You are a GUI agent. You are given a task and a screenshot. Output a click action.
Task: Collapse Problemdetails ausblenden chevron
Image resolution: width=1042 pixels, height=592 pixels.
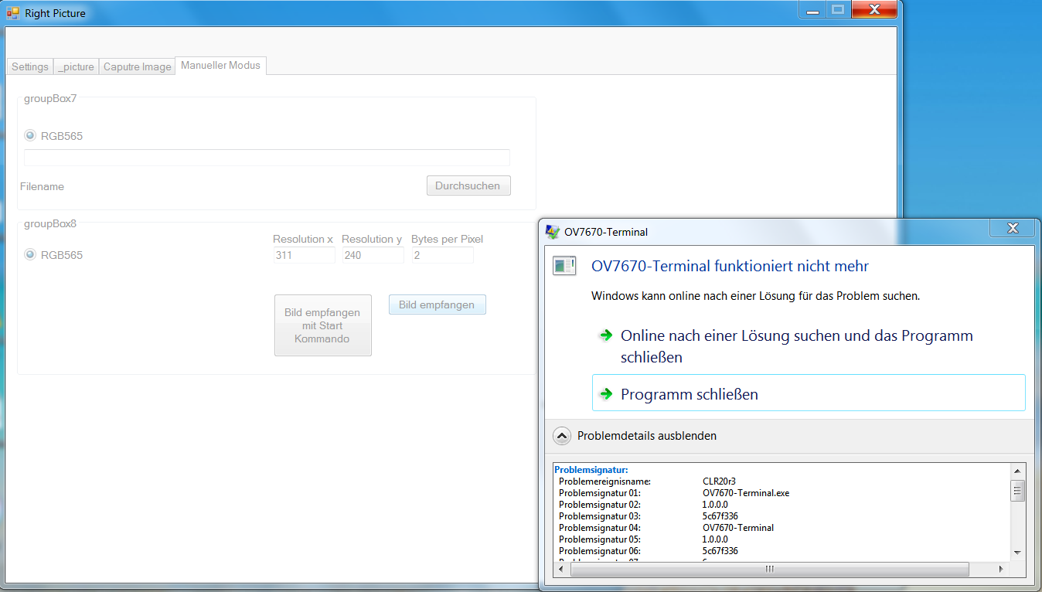pos(562,436)
